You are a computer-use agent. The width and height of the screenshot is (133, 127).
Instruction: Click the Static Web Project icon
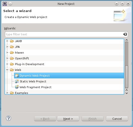tap(17, 81)
